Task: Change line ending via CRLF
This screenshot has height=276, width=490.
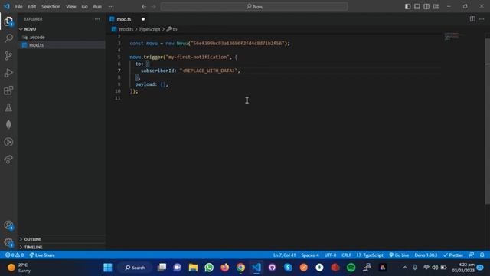Action: click(346, 255)
